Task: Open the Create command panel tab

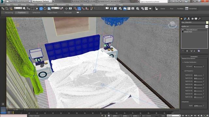Action: point(182,19)
